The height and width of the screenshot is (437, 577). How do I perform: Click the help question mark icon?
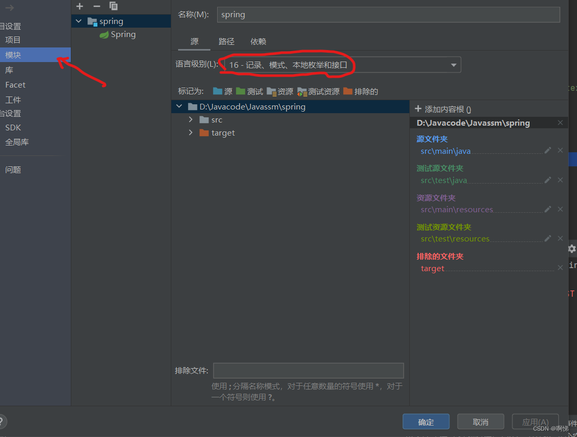(x=2, y=421)
